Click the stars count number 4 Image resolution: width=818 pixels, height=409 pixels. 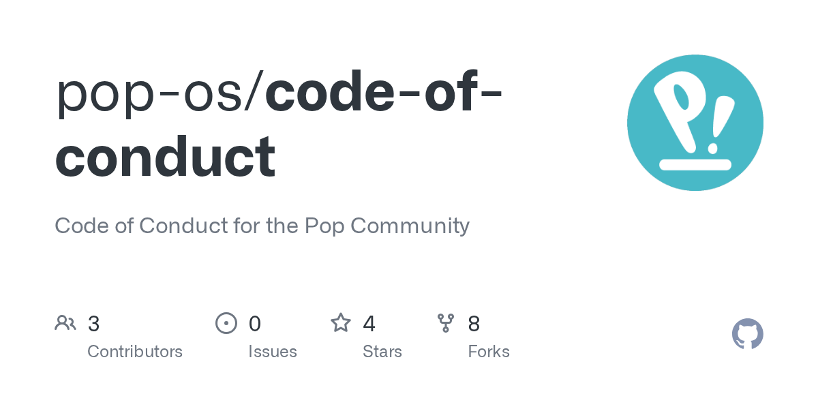(369, 323)
